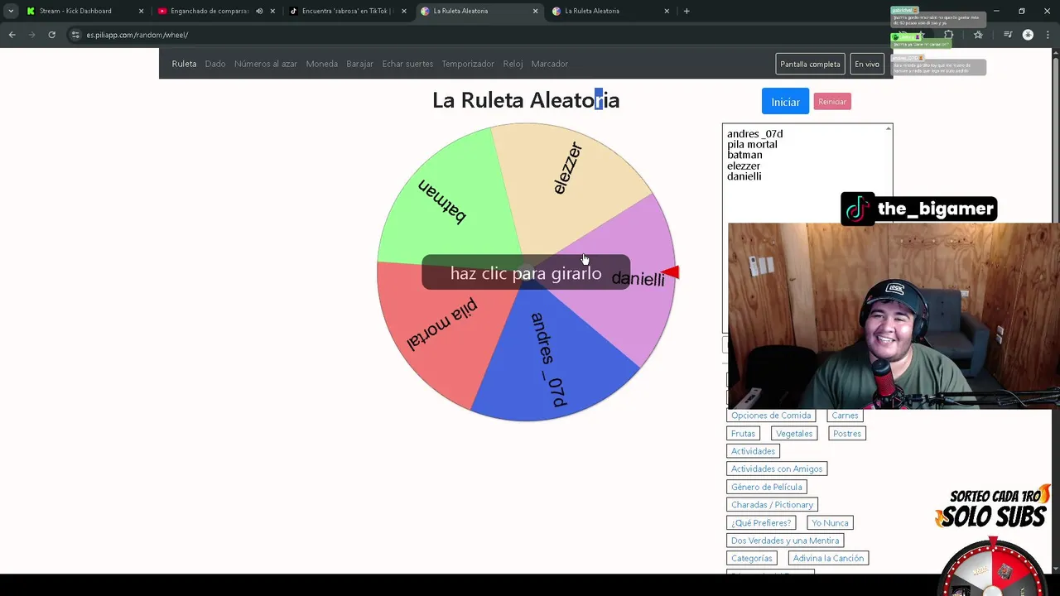1060x596 pixels.
Task: Go back in browser history
Action: tap(12, 35)
